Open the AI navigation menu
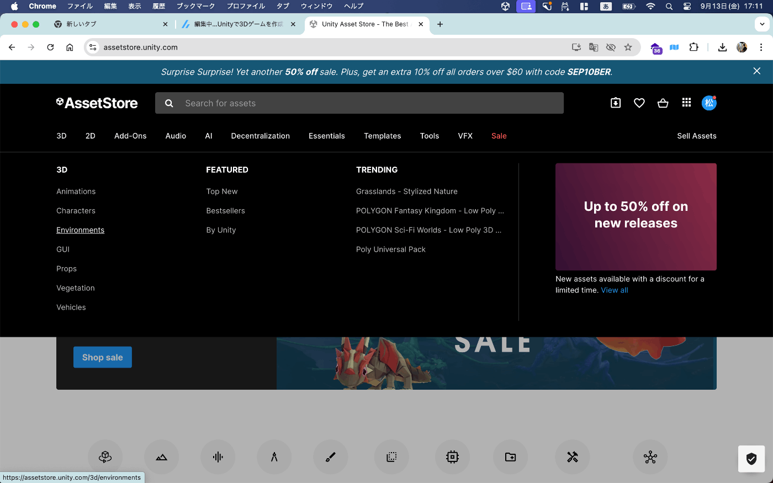The width and height of the screenshot is (773, 483). coord(209,136)
